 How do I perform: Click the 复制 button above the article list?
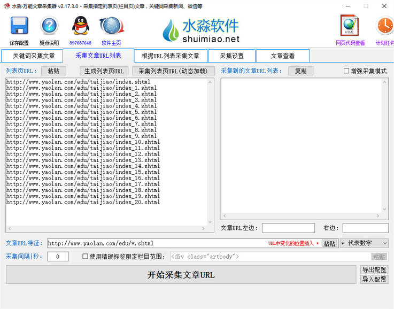tap(300, 71)
